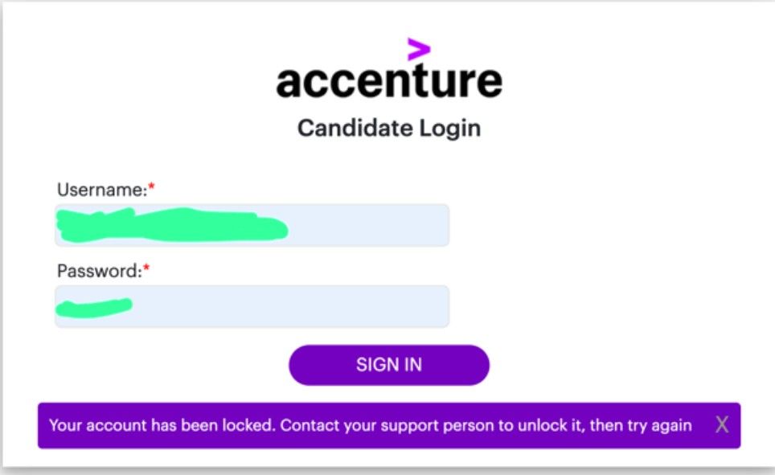
Task: Click the red asterisk beside Password
Action: tap(146, 270)
